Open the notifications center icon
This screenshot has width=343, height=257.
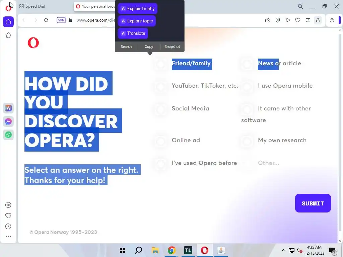coord(333,250)
